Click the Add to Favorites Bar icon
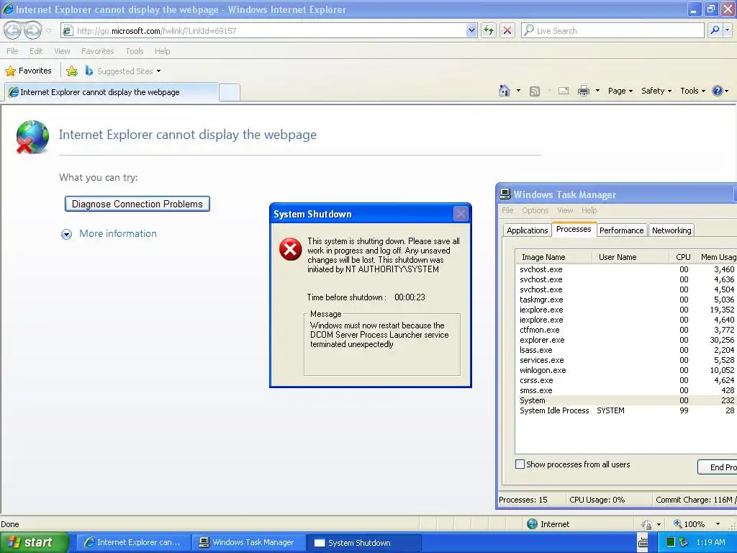This screenshot has height=553, width=737. pos(72,71)
